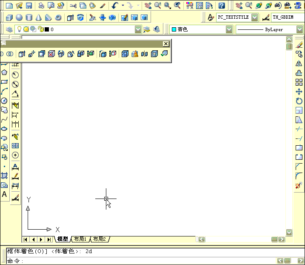
Task: Toggle layer 0 lock icon
Action: (41, 29)
